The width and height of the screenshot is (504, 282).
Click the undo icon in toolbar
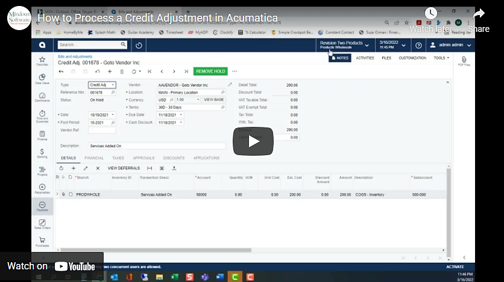98,72
